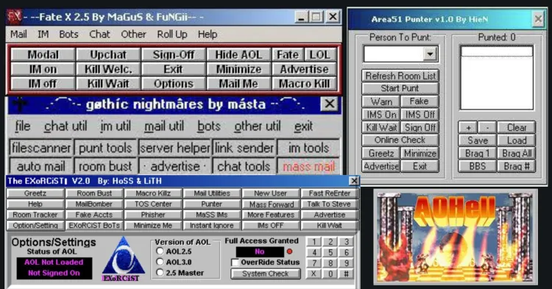Screen dimensions: 552x289
Task: Click the # keypad button
Action: [x=347, y=274]
